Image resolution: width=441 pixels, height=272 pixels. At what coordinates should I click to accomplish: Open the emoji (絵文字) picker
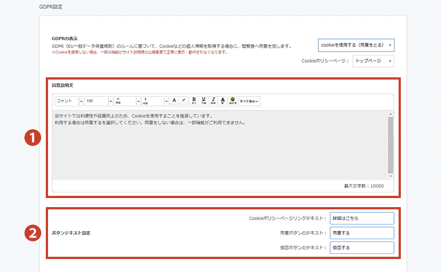click(232, 100)
